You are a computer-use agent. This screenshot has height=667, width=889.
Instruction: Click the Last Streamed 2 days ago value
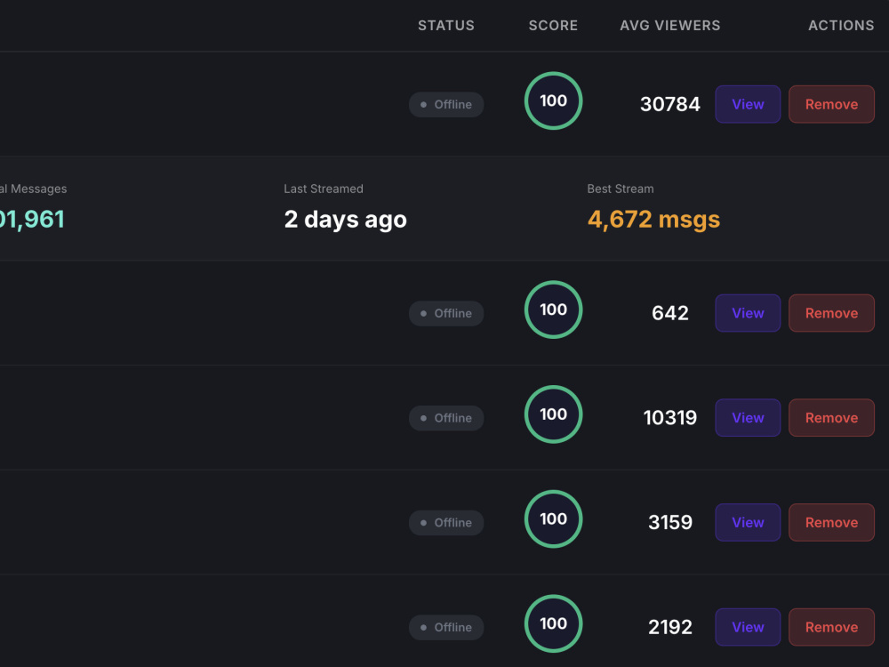(x=345, y=220)
